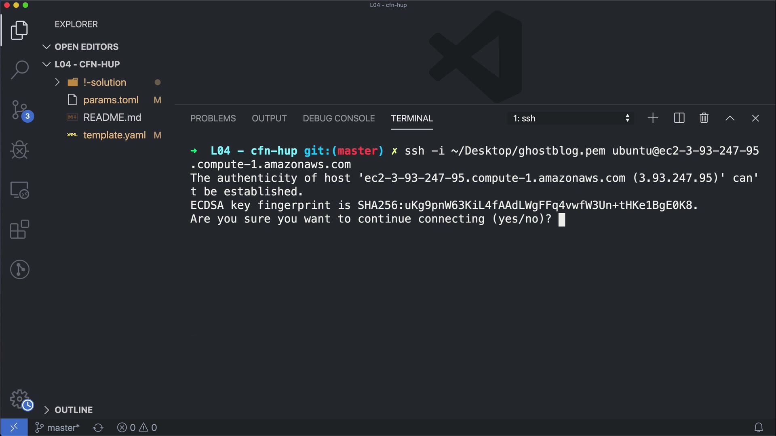Open the Run and Debug view

[x=19, y=150]
